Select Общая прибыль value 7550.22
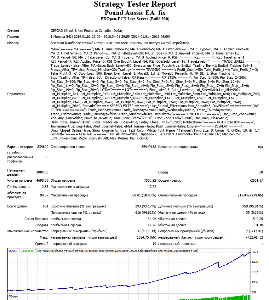The height and width of the screenshot is (300, 269). [x=150, y=180]
